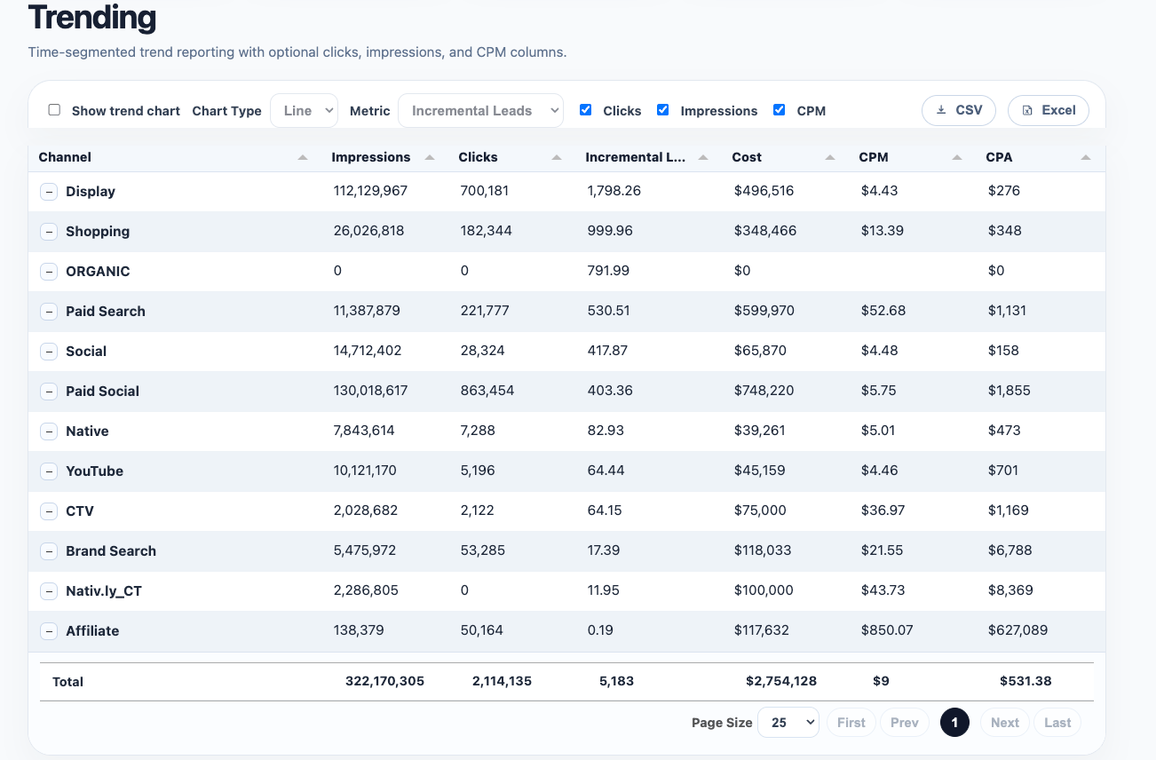The height and width of the screenshot is (760, 1156).
Task: Sort by the Clicks column arrow
Action: coord(557,157)
